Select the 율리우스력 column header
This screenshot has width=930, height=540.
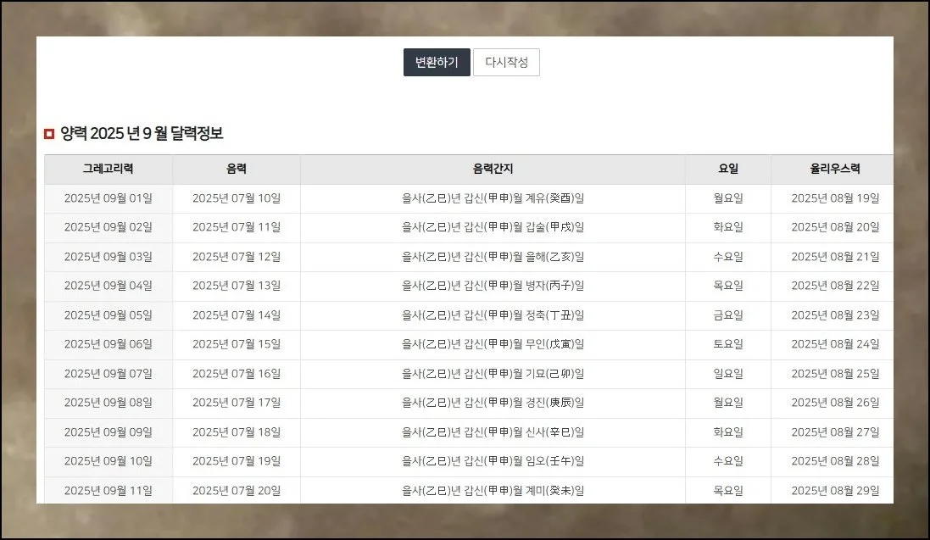(x=831, y=169)
